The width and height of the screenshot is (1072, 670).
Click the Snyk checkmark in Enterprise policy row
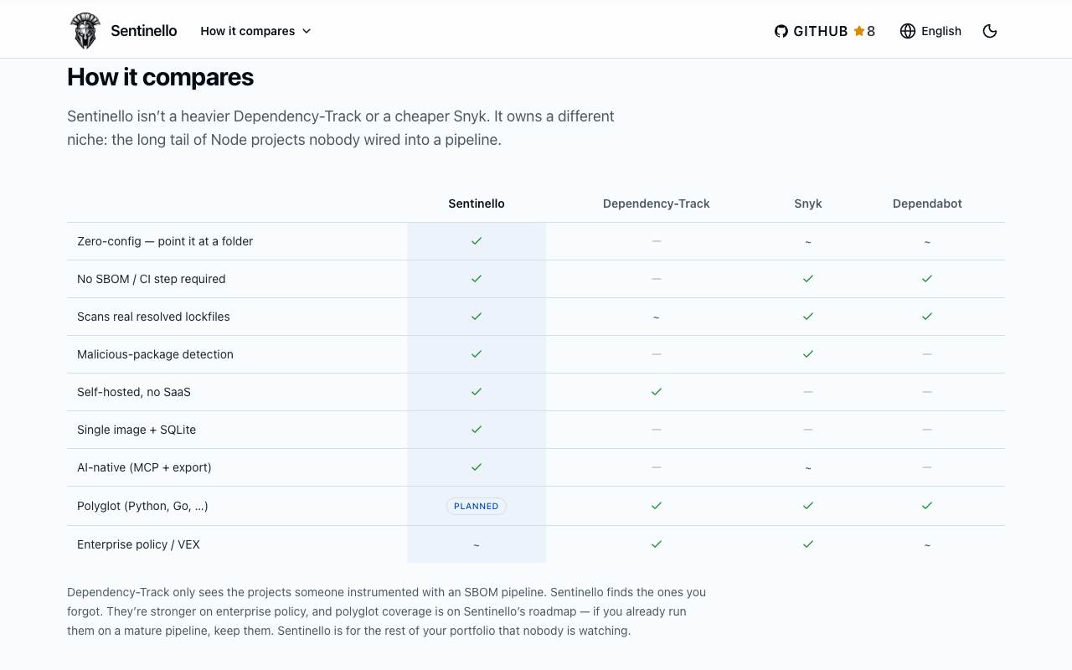pos(808,544)
